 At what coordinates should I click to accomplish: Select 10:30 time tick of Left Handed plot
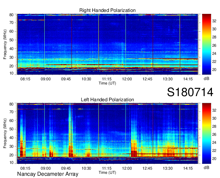click(86, 168)
